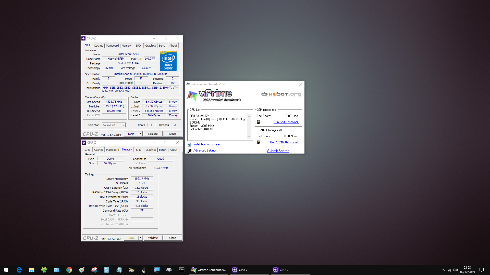Open SPD tab in bottom CPU-Z
The height and width of the screenshot is (275, 490).
pyautogui.click(x=139, y=150)
